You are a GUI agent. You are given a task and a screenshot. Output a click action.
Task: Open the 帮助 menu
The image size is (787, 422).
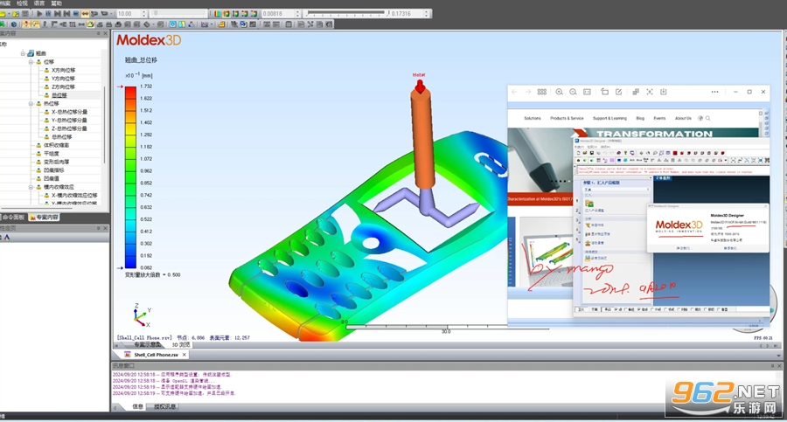click(x=56, y=3)
